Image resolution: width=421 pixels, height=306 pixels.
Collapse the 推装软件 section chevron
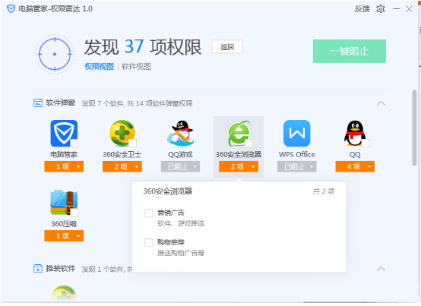[x=381, y=269]
